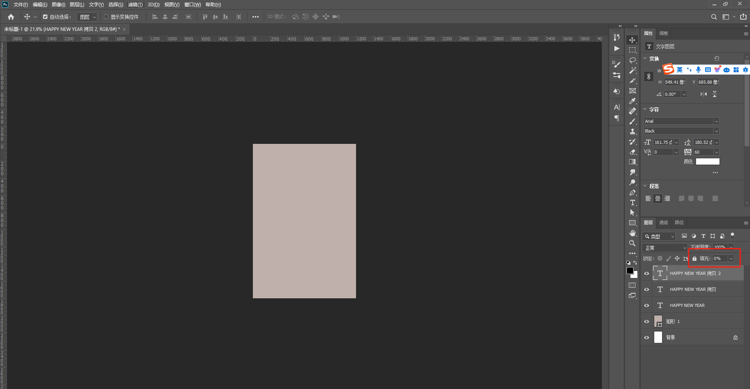The image size is (750, 389).
Task: Open the 正常 blend mode dropdown
Action: pyautogui.click(x=664, y=248)
